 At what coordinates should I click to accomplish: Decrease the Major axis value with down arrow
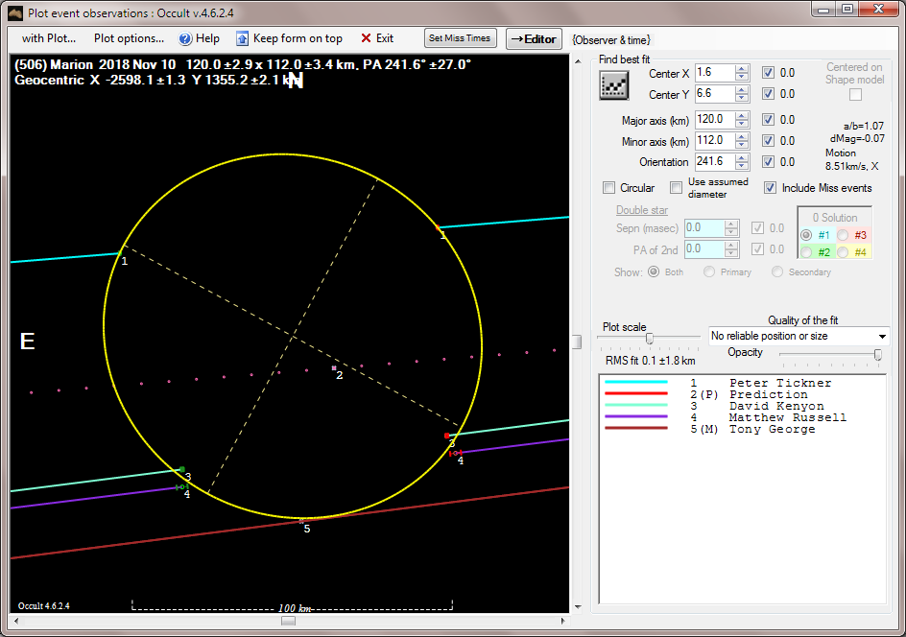click(742, 125)
